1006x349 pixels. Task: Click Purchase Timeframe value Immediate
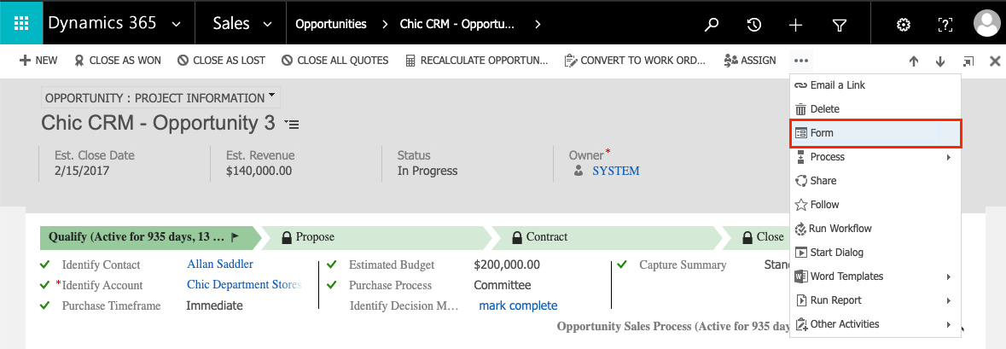(x=214, y=305)
